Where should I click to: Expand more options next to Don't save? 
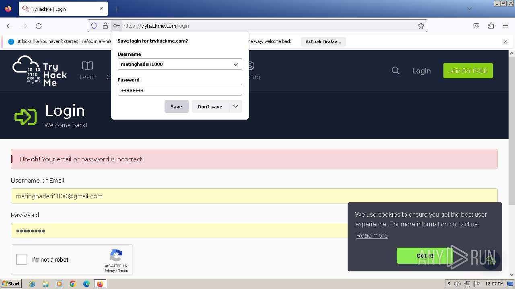(236, 106)
